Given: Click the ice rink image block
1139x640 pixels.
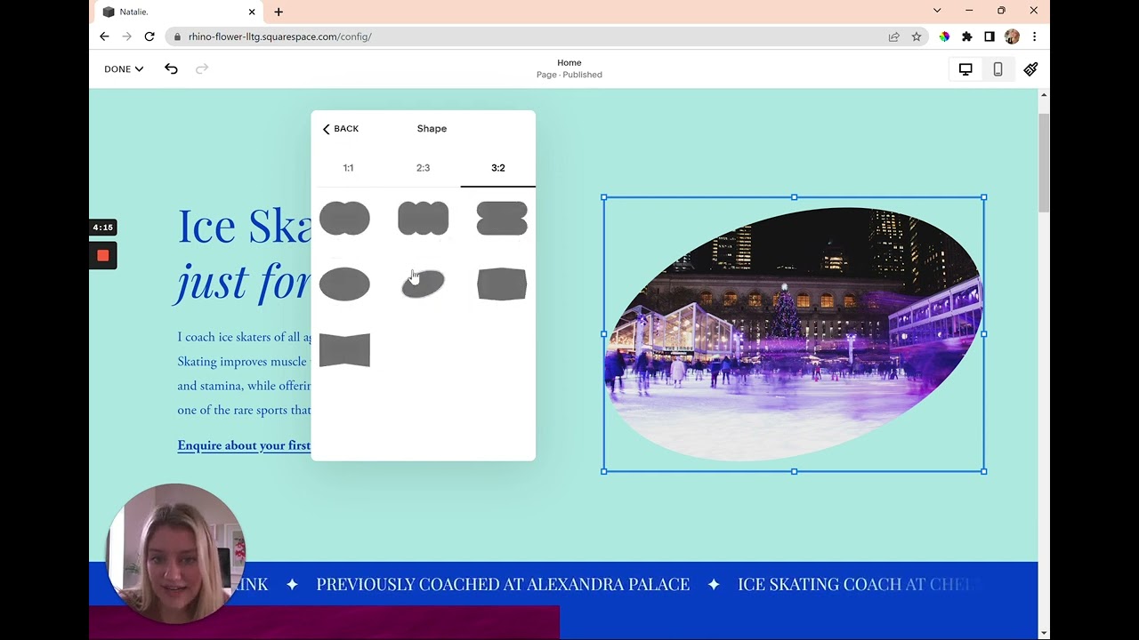Looking at the screenshot, I should tap(793, 334).
